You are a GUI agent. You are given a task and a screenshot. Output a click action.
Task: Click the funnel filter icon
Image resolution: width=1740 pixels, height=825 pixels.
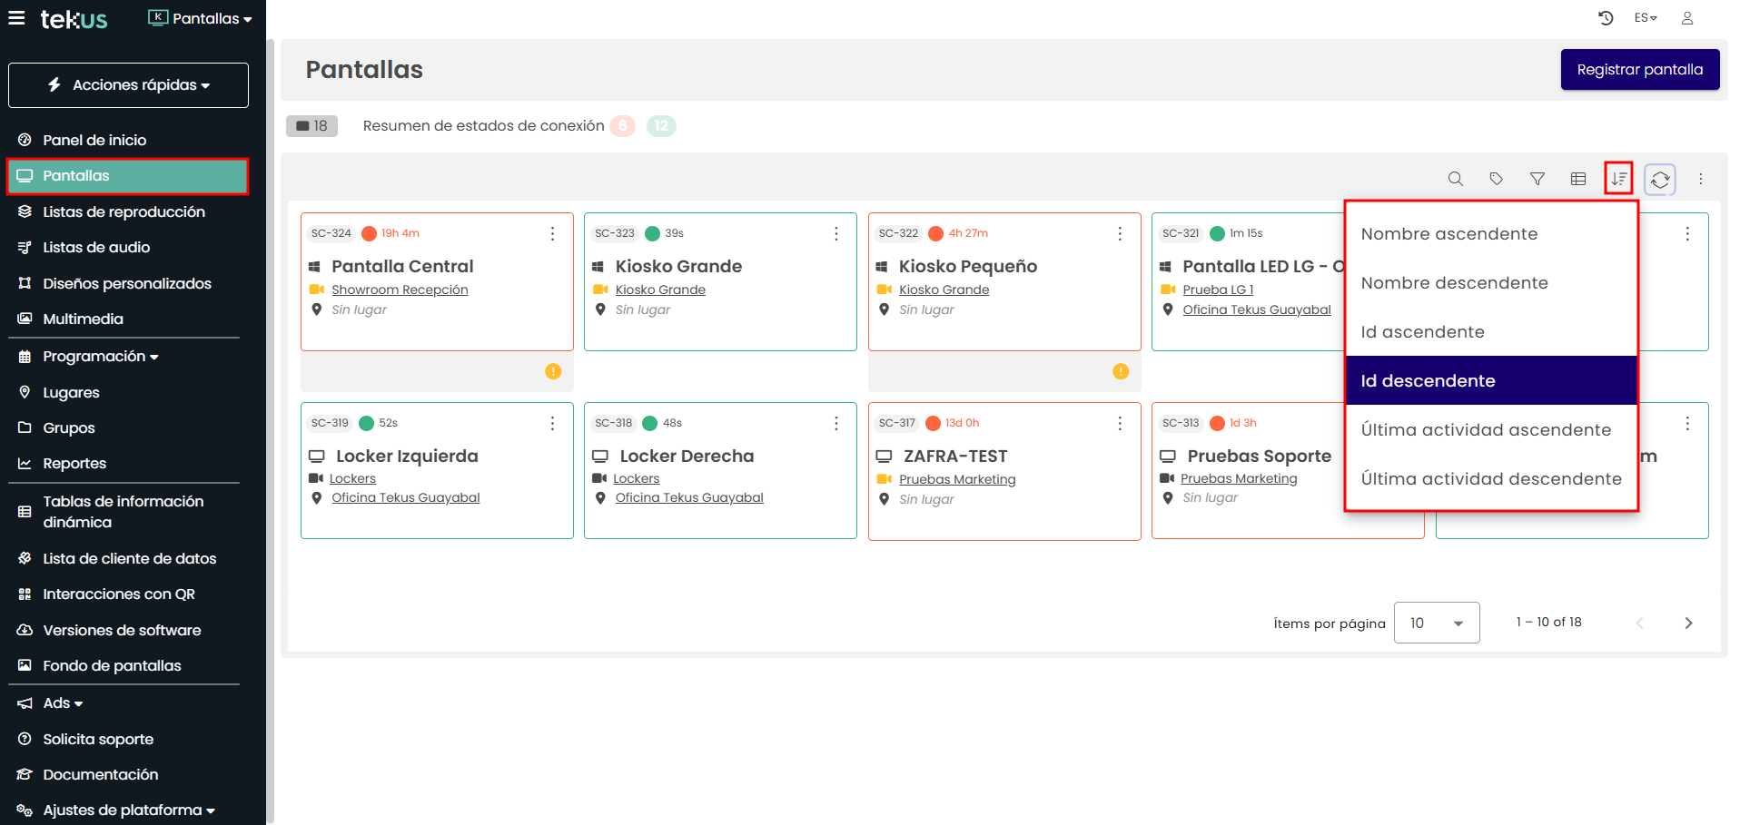pos(1537,179)
